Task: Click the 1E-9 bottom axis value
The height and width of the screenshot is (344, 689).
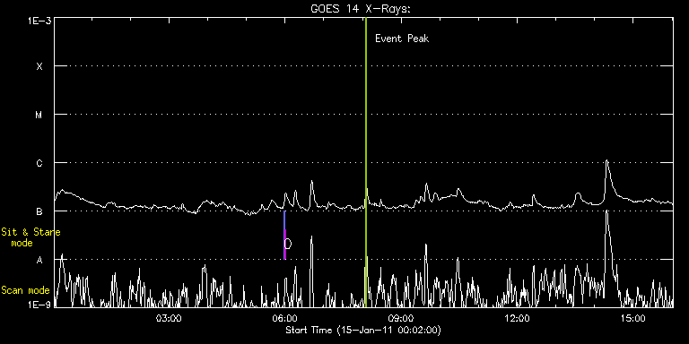Action: pyautogui.click(x=39, y=305)
